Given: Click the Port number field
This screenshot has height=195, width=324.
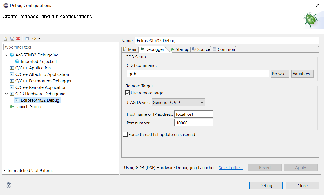Looking at the screenshot, I should (x=194, y=123).
